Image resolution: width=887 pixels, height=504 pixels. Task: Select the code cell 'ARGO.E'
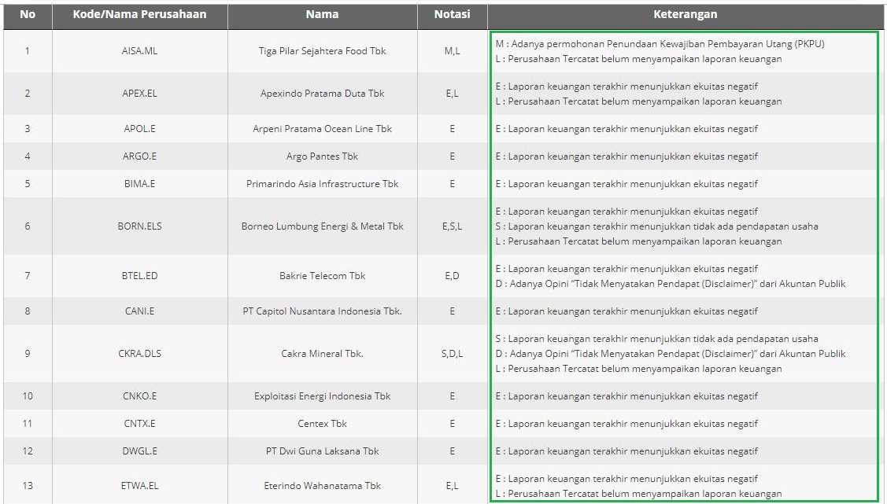coord(140,156)
